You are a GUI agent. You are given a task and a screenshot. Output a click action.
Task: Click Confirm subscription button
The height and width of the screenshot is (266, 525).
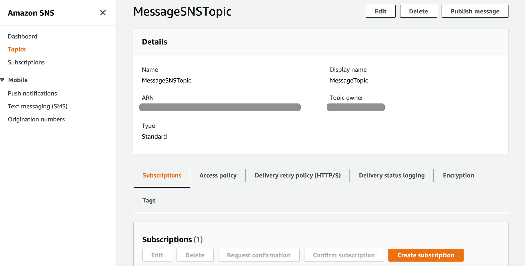pyautogui.click(x=344, y=255)
